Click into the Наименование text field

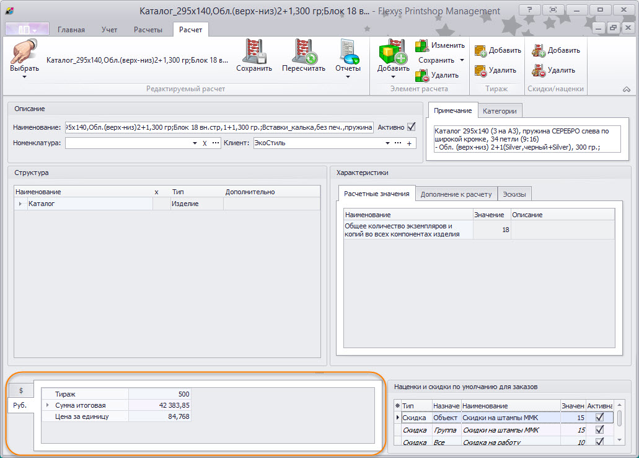pyautogui.click(x=218, y=128)
